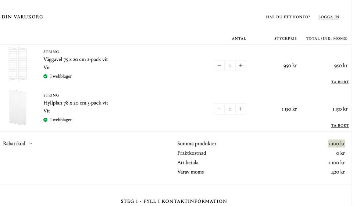Click the String brand label above Väggavel
The height and width of the screenshot is (206, 353).
(51, 52)
